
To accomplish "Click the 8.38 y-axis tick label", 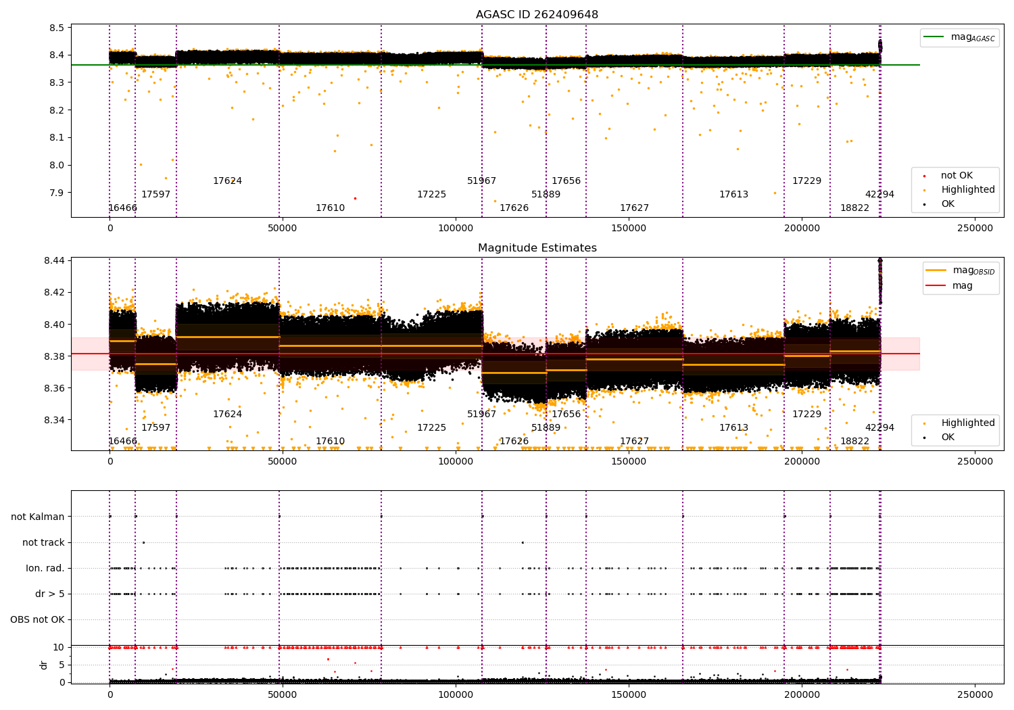I will point(54,356).
